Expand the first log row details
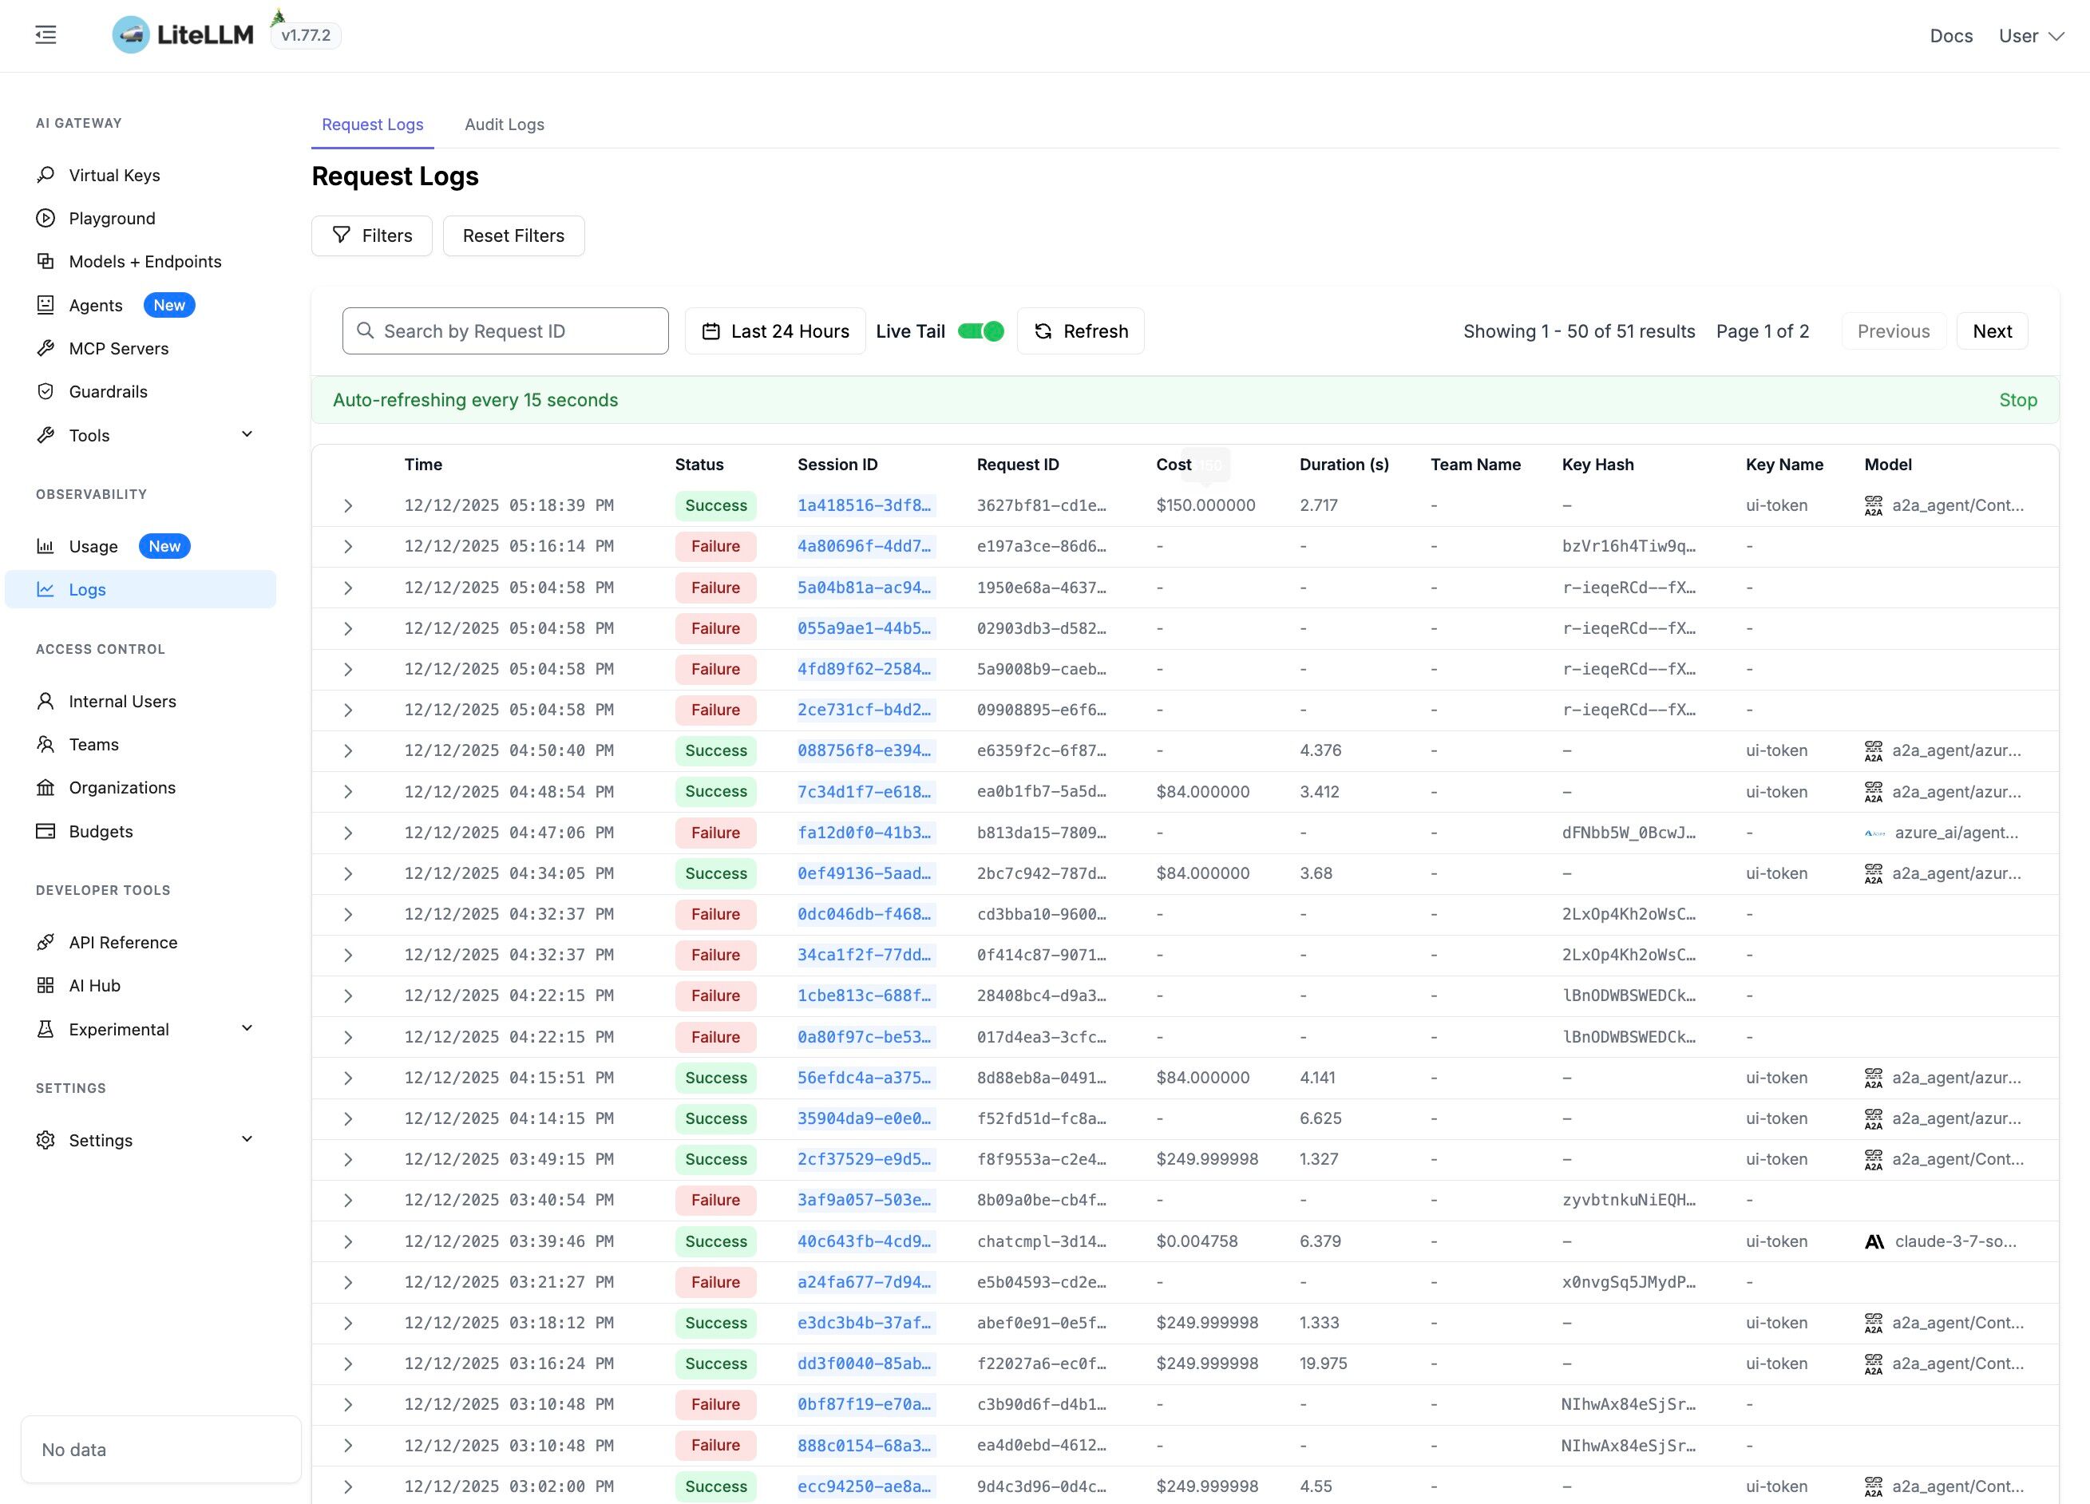This screenshot has height=1504, width=2090. [349, 505]
